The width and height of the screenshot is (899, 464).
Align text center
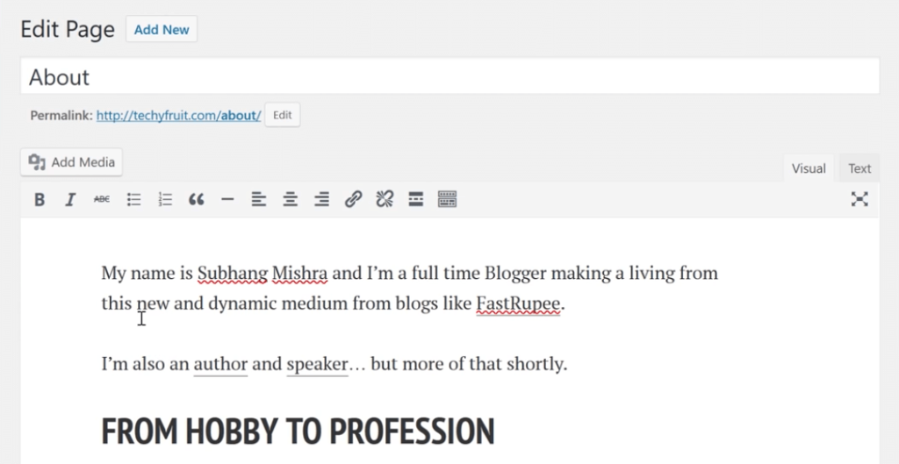tap(291, 199)
